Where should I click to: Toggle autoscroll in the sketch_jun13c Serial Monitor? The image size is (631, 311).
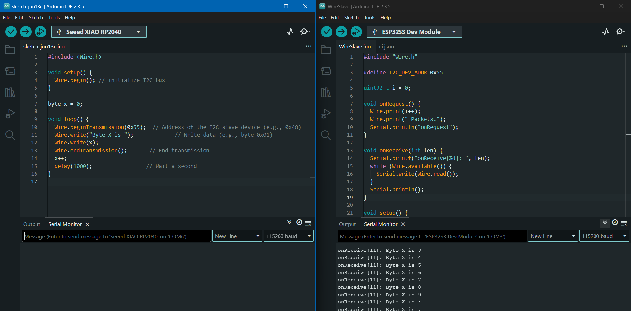click(x=289, y=222)
